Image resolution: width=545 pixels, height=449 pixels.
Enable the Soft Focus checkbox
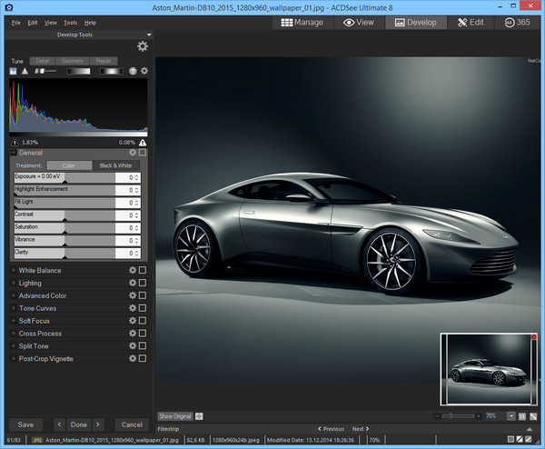143,321
